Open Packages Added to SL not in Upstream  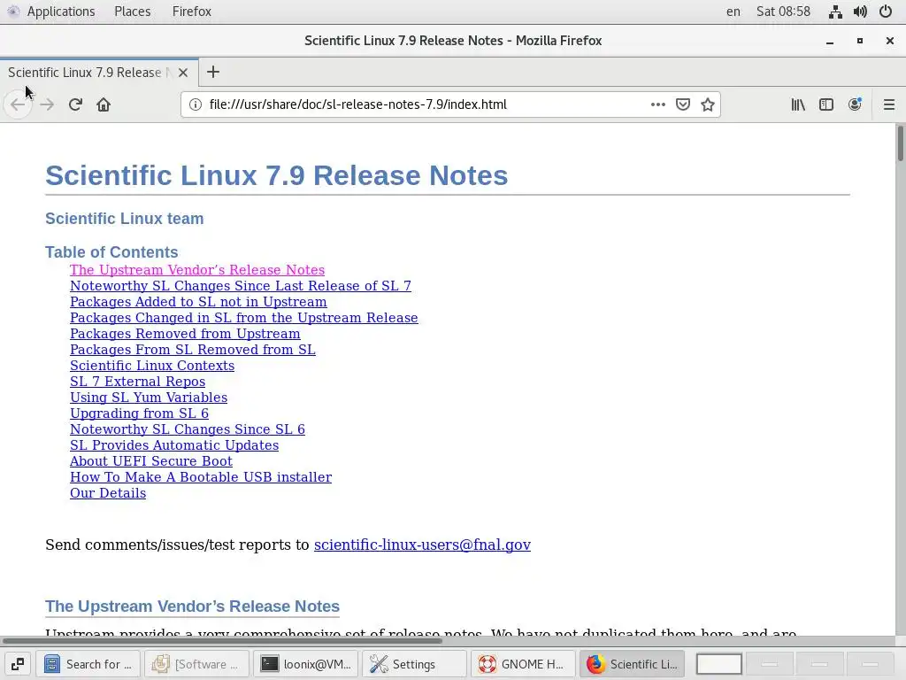click(198, 302)
